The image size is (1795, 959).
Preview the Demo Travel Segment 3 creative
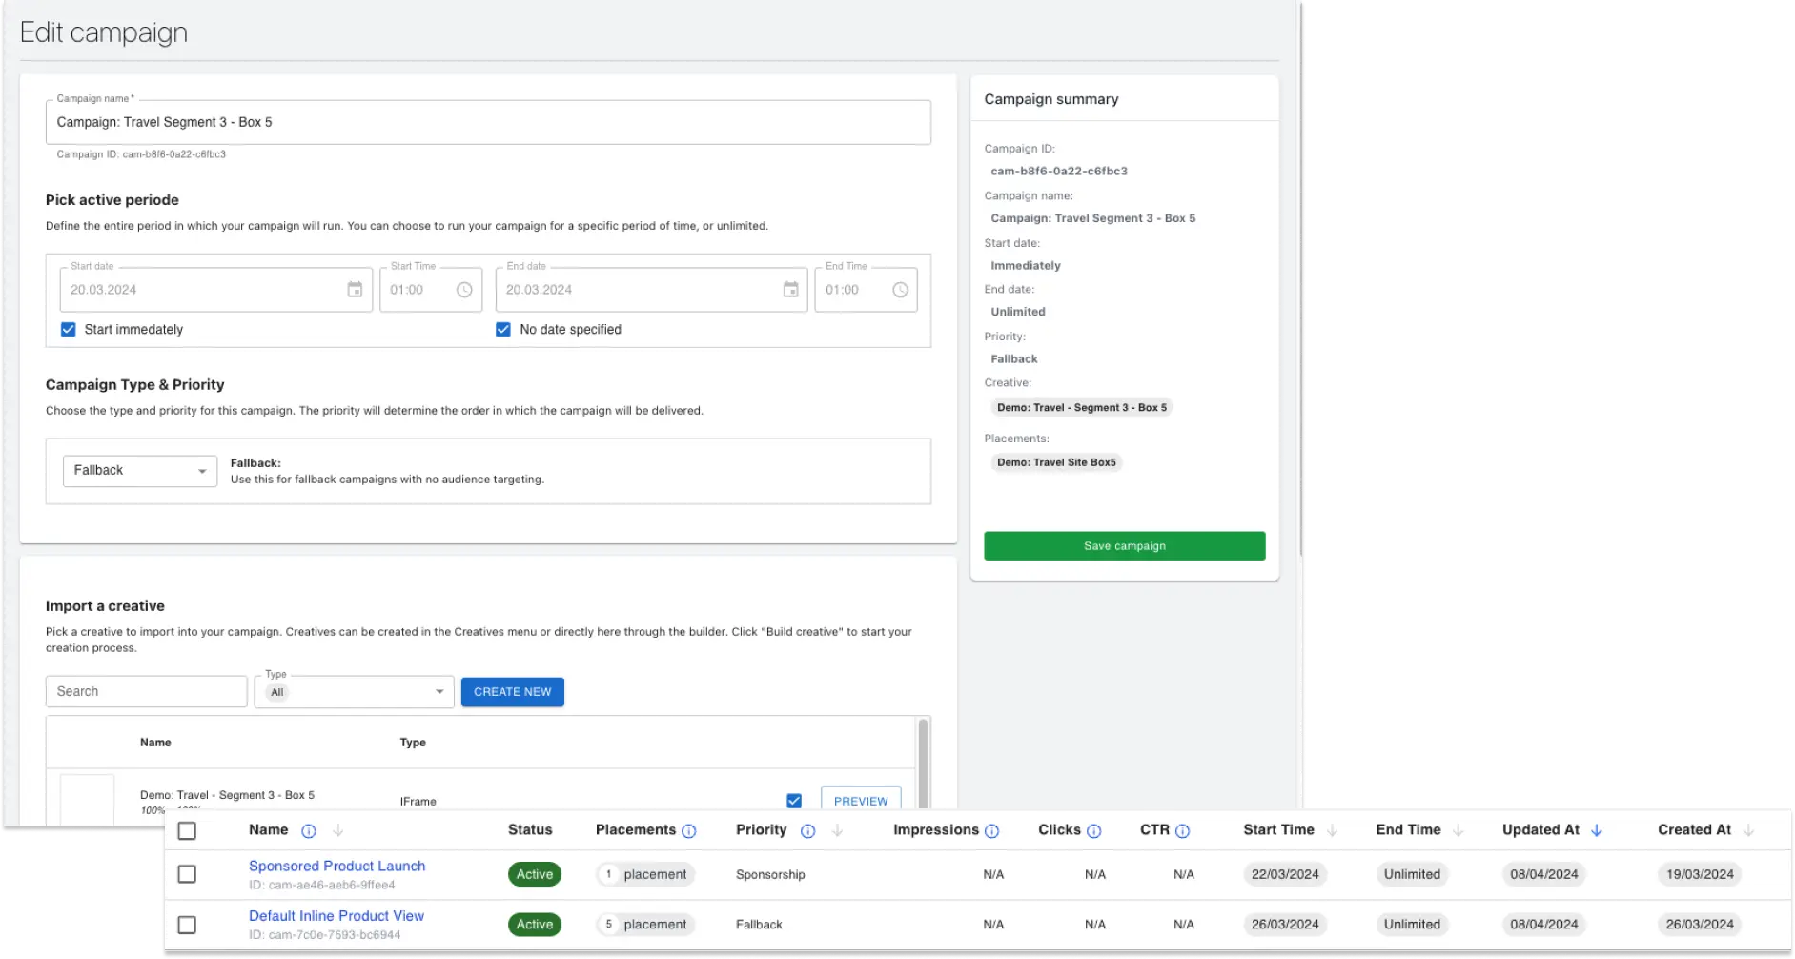click(860, 801)
